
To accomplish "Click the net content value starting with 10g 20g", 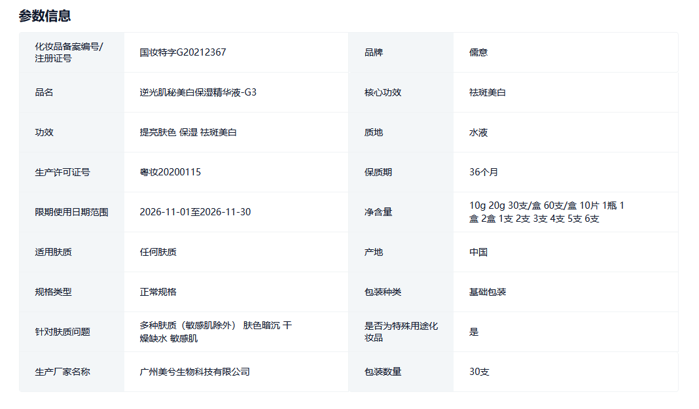I will 546,212.
